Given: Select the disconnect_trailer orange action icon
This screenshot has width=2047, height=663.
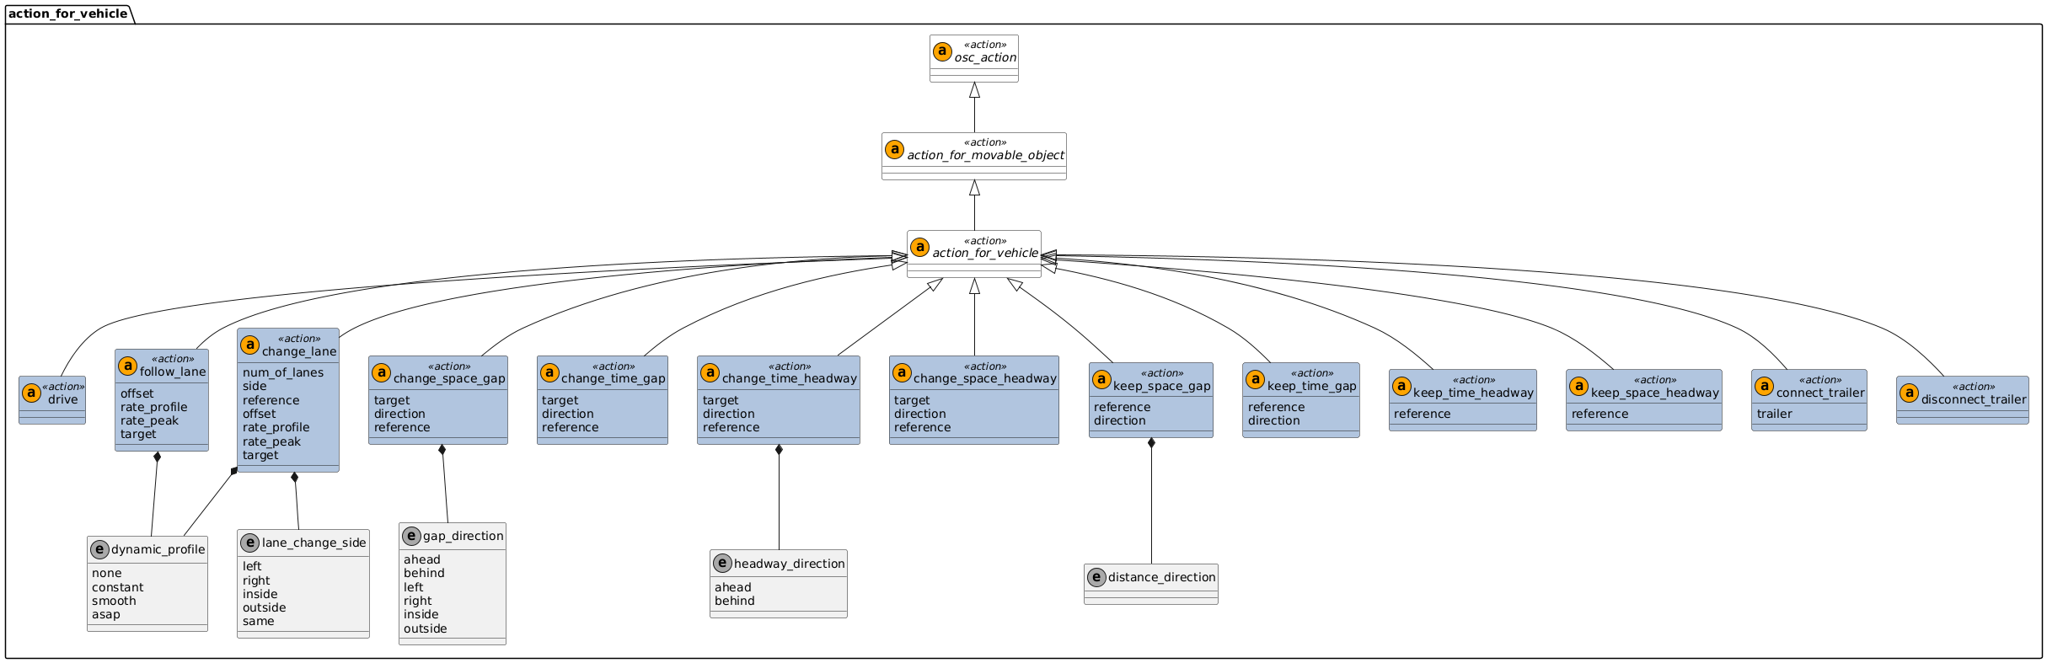Looking at the screenshot, I should [1910, 393].
